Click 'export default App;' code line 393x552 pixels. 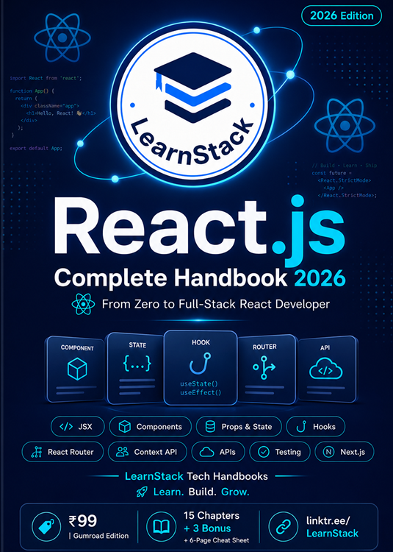[36, 148]
